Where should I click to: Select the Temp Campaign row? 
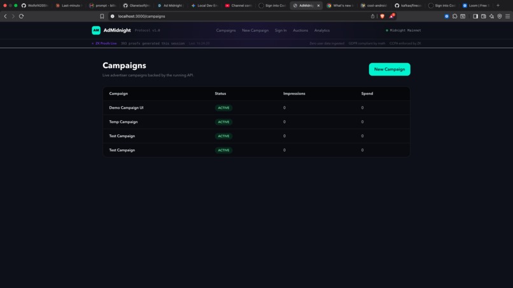coord(256,122)
